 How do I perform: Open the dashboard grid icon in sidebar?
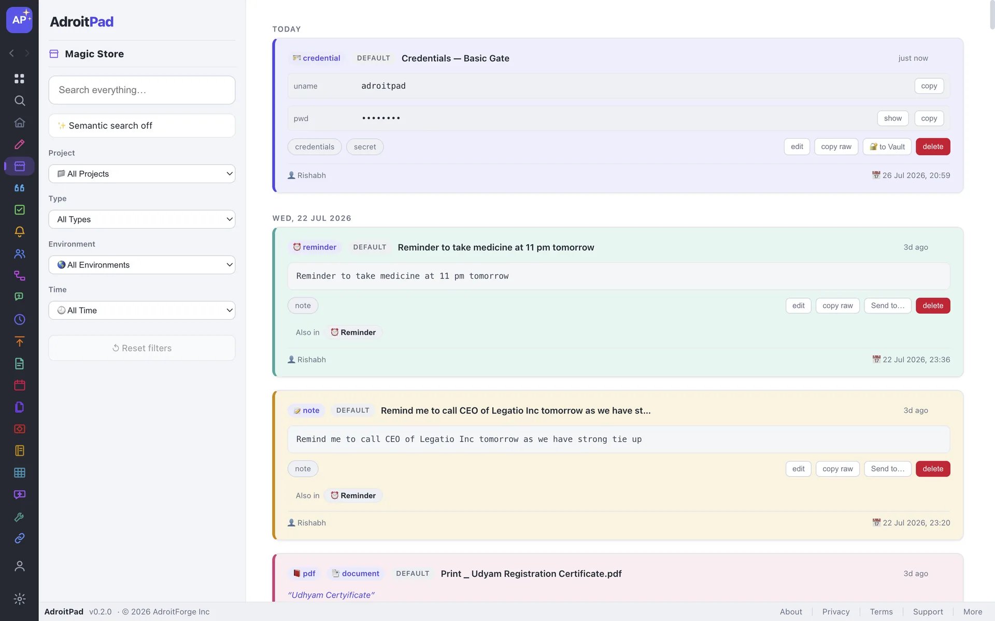19,79
